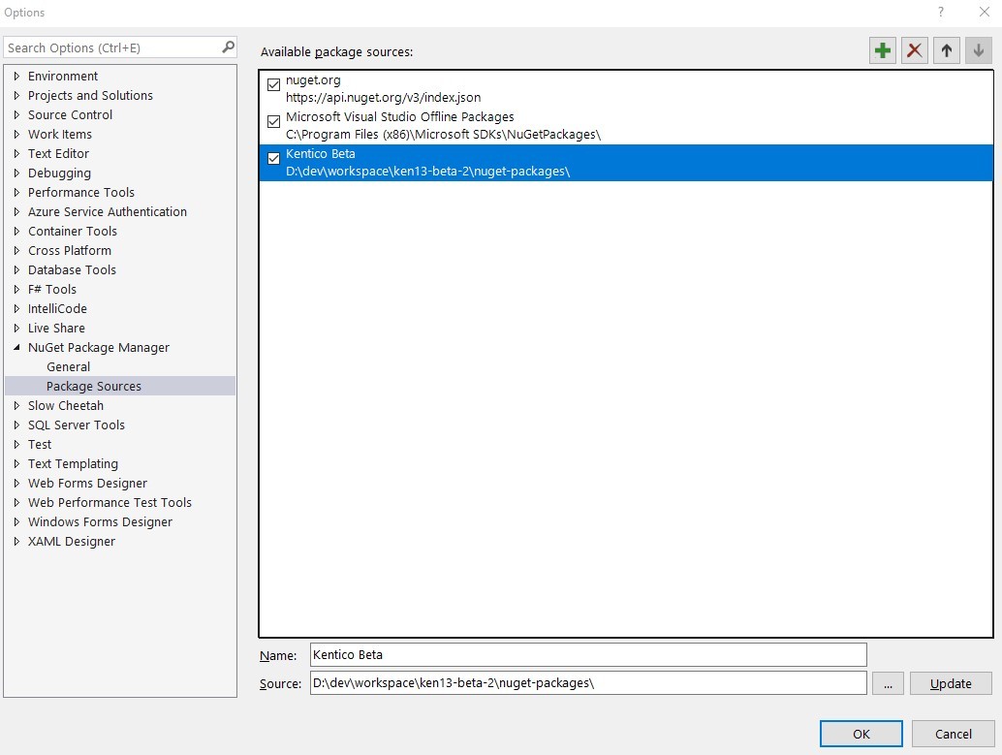This screenshot has height=755, width=1002.
Task: Click the OK button
Action: [861, 734]
